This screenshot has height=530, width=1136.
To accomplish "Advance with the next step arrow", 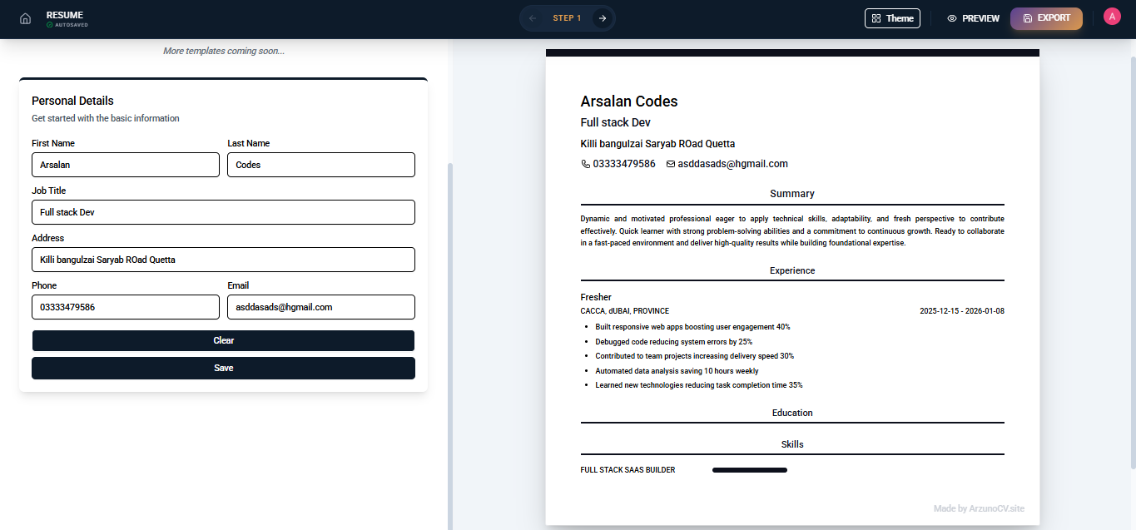I will [x=602, y=18].
